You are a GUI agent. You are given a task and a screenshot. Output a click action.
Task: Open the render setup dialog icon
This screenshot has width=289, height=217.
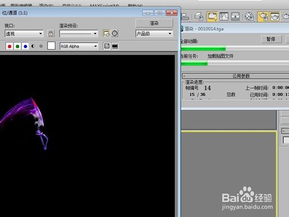(x=106, y=34)
